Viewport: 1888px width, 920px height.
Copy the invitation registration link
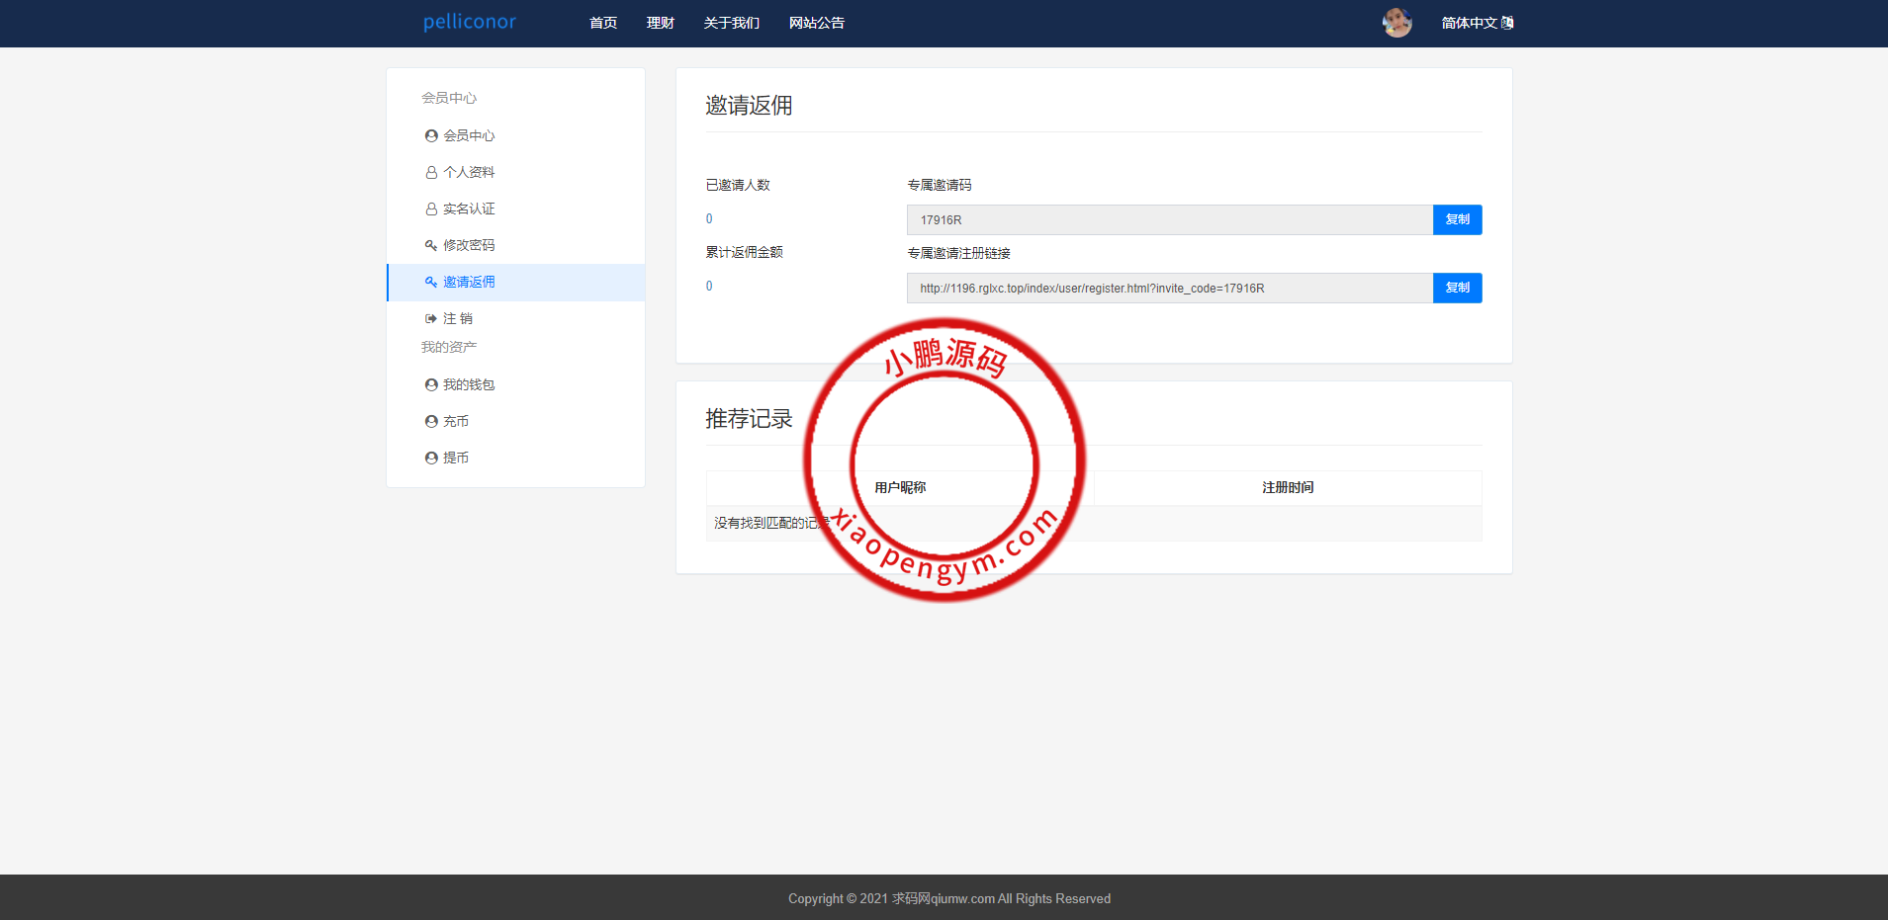[x=1457, y=288]
